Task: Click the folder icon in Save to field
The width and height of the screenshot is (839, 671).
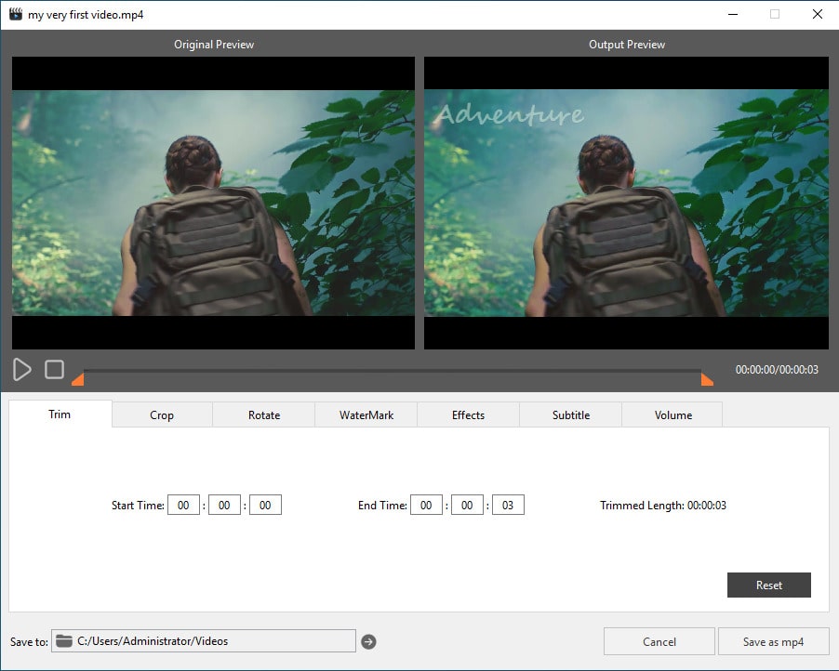Action: click(64, 641)
